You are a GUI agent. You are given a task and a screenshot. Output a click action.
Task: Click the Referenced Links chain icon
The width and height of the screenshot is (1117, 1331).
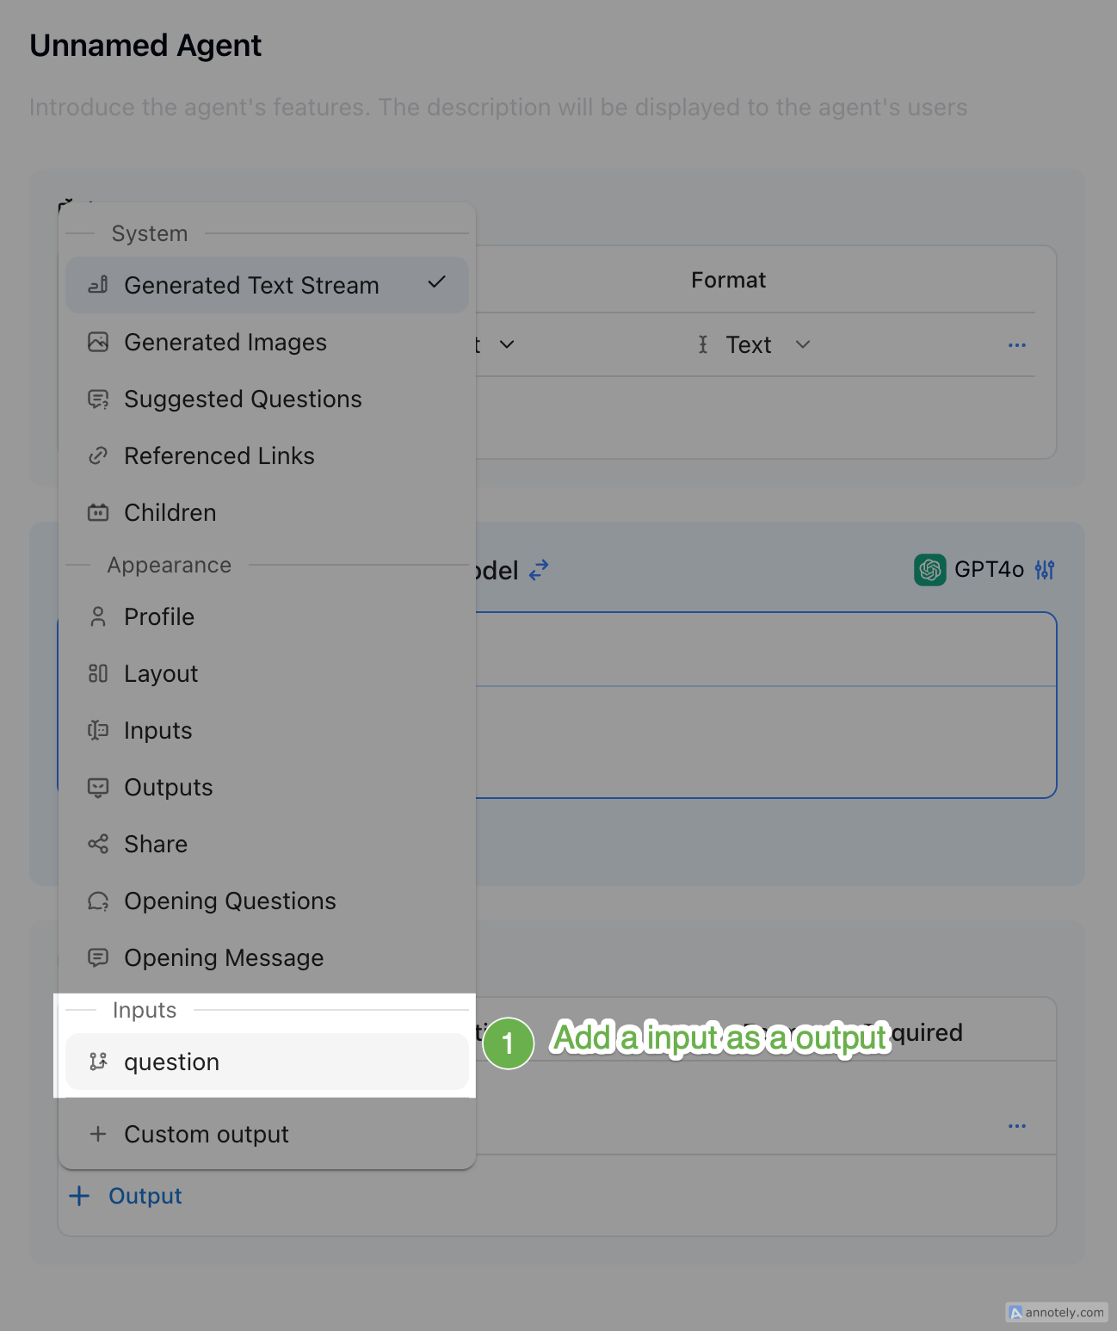tap(98, 456)
